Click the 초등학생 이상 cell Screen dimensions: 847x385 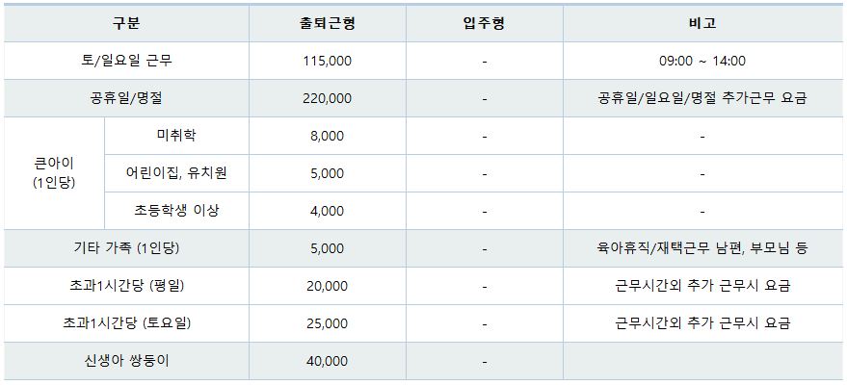[x=176, y=211]
